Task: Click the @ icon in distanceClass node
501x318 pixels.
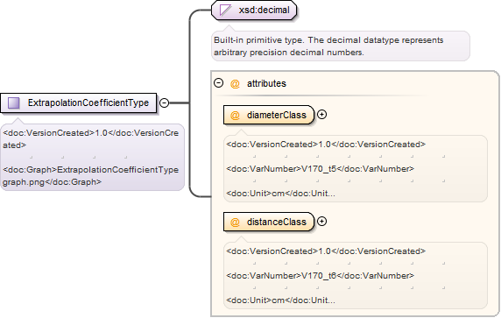Action: pyautogui.click(x=235, y=222)
